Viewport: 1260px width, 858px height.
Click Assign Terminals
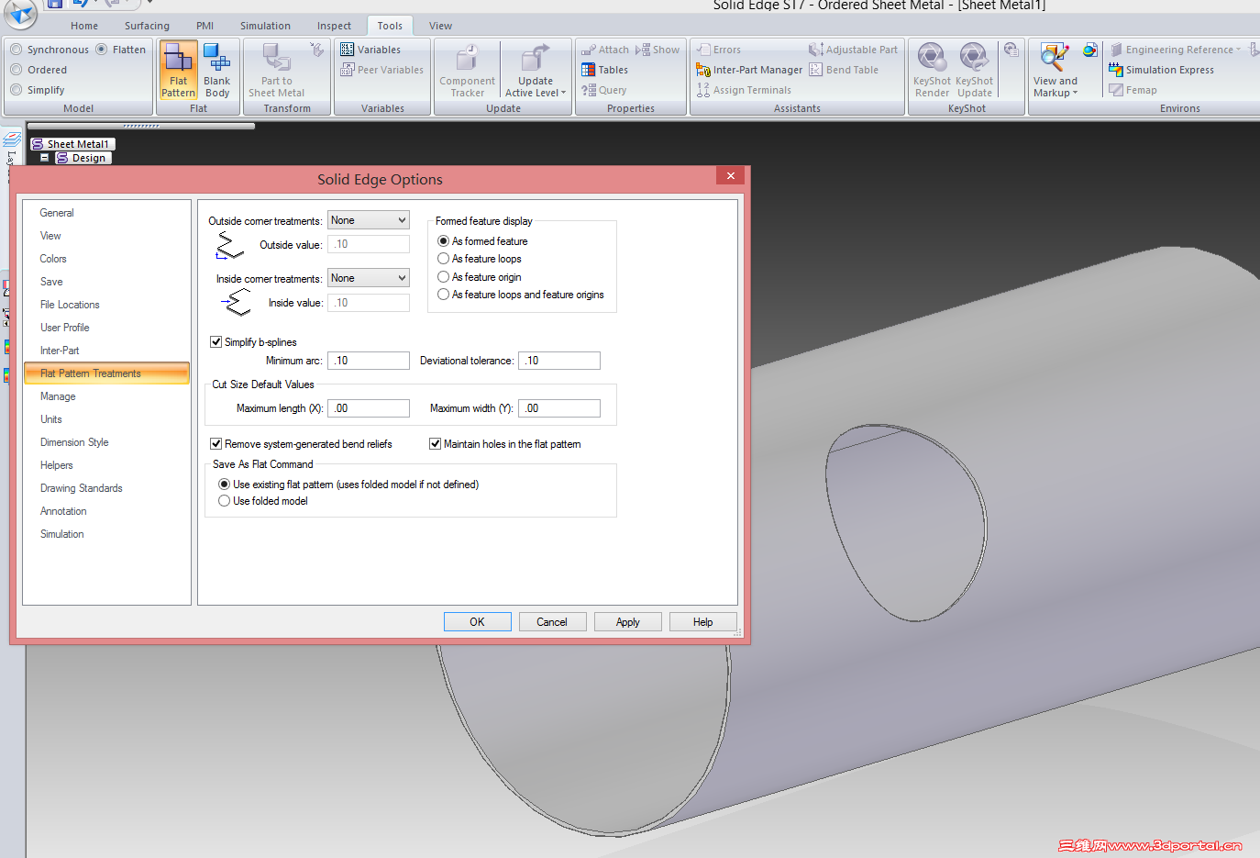pyautogui.click(x=744, y=90)
